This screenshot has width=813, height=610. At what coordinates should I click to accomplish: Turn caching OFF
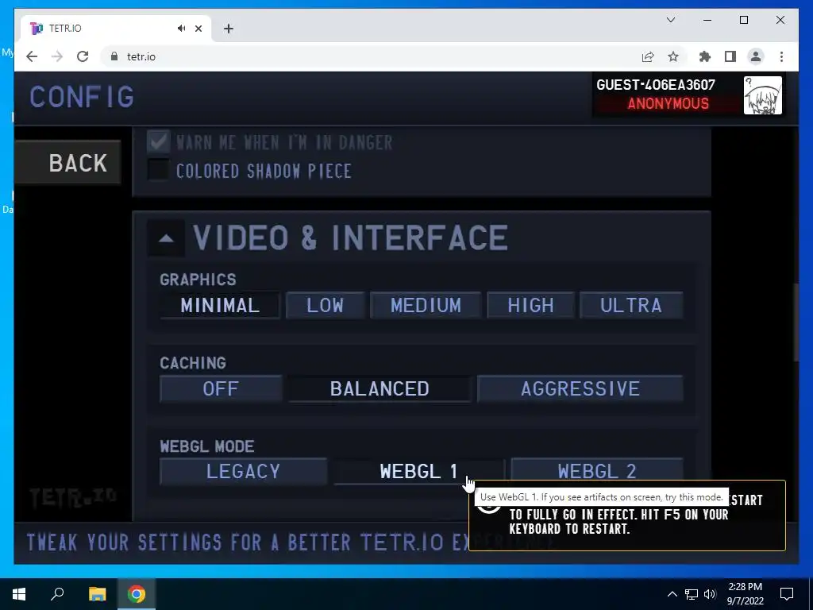click(221, 388)
